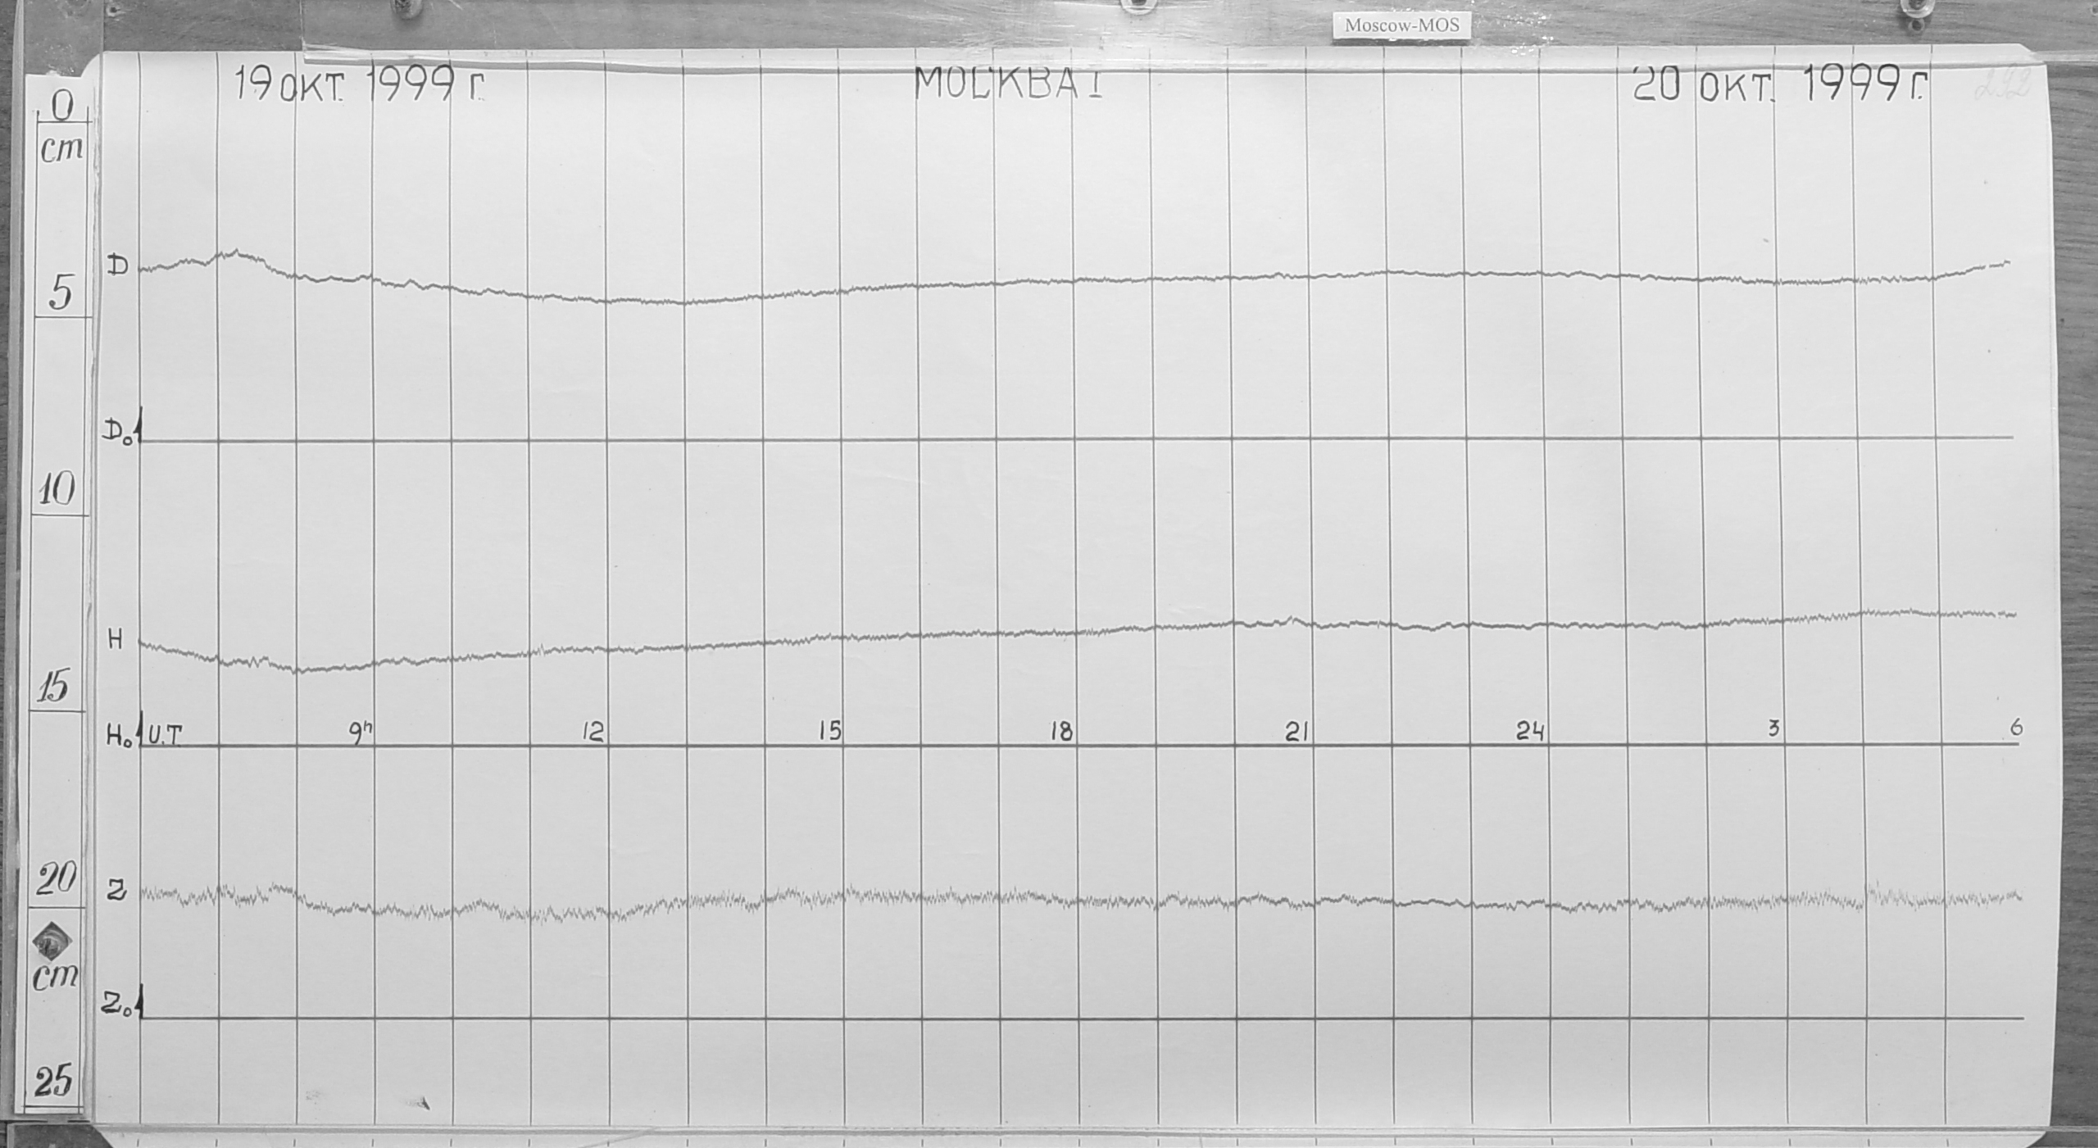Click the 6 hour marker at right
The image size is (2098, 1148).
(2016, 727)
